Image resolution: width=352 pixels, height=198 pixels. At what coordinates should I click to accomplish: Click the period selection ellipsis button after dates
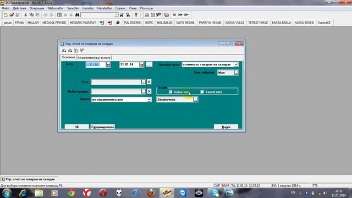[149, 64]
